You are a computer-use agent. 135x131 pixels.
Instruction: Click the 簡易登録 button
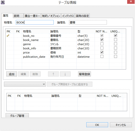[x=85, y=74]
